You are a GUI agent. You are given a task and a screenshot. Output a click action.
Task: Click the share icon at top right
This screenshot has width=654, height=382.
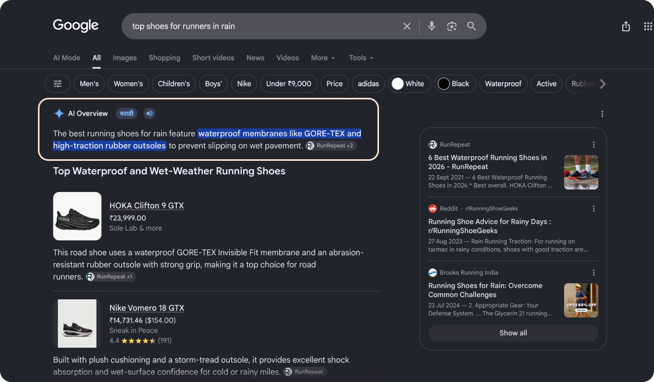pos(626,27)
